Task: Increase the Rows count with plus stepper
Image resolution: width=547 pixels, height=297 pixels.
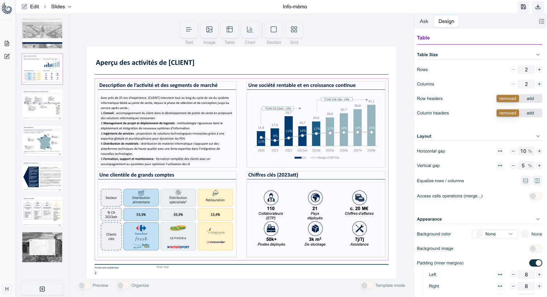Action: click(x=539, y=70)
